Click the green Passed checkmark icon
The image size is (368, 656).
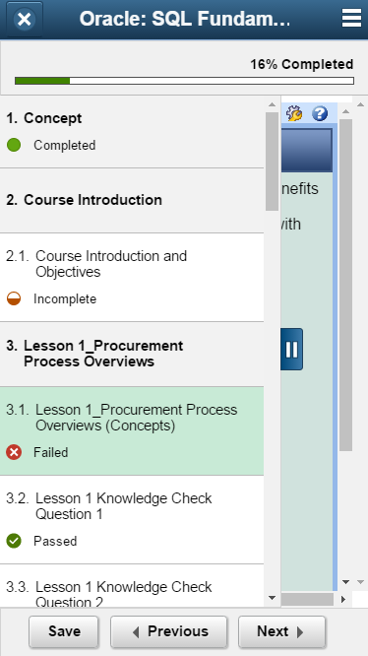14,541
